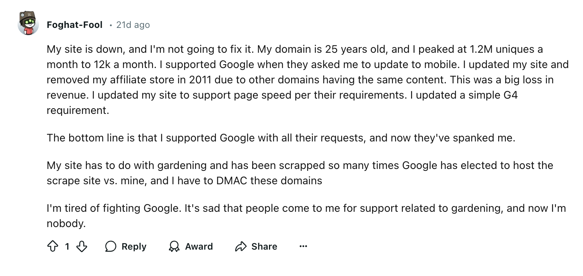Click the Award ribbon icon
583x276 pixels.
click(174, 247)
